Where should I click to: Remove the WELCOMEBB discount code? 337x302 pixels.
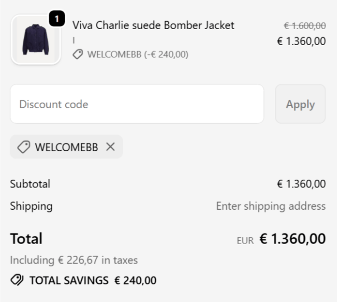pos(110,147)
